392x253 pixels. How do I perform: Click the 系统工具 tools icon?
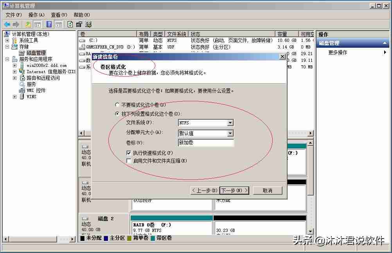point(14,40)
